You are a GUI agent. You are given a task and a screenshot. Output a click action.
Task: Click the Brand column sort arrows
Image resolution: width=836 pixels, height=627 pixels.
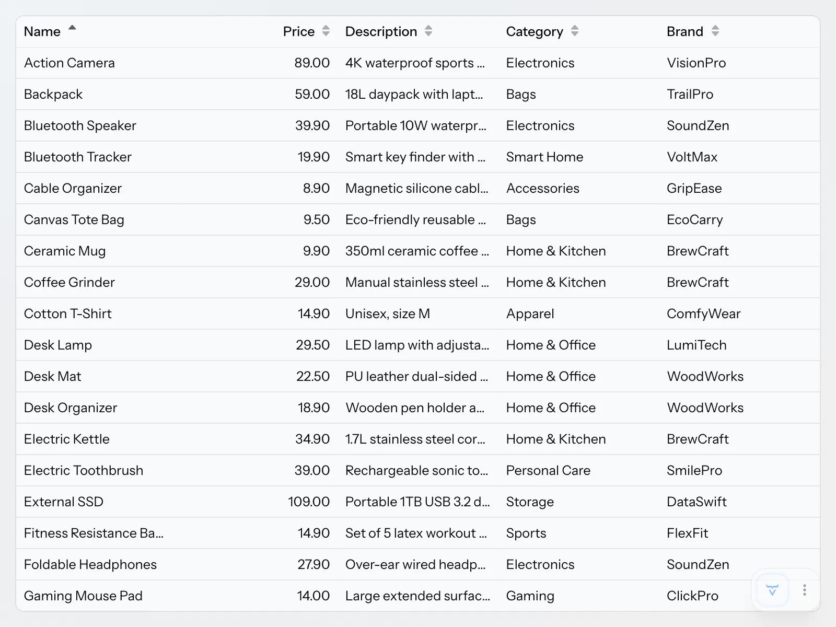click(715, 31)
